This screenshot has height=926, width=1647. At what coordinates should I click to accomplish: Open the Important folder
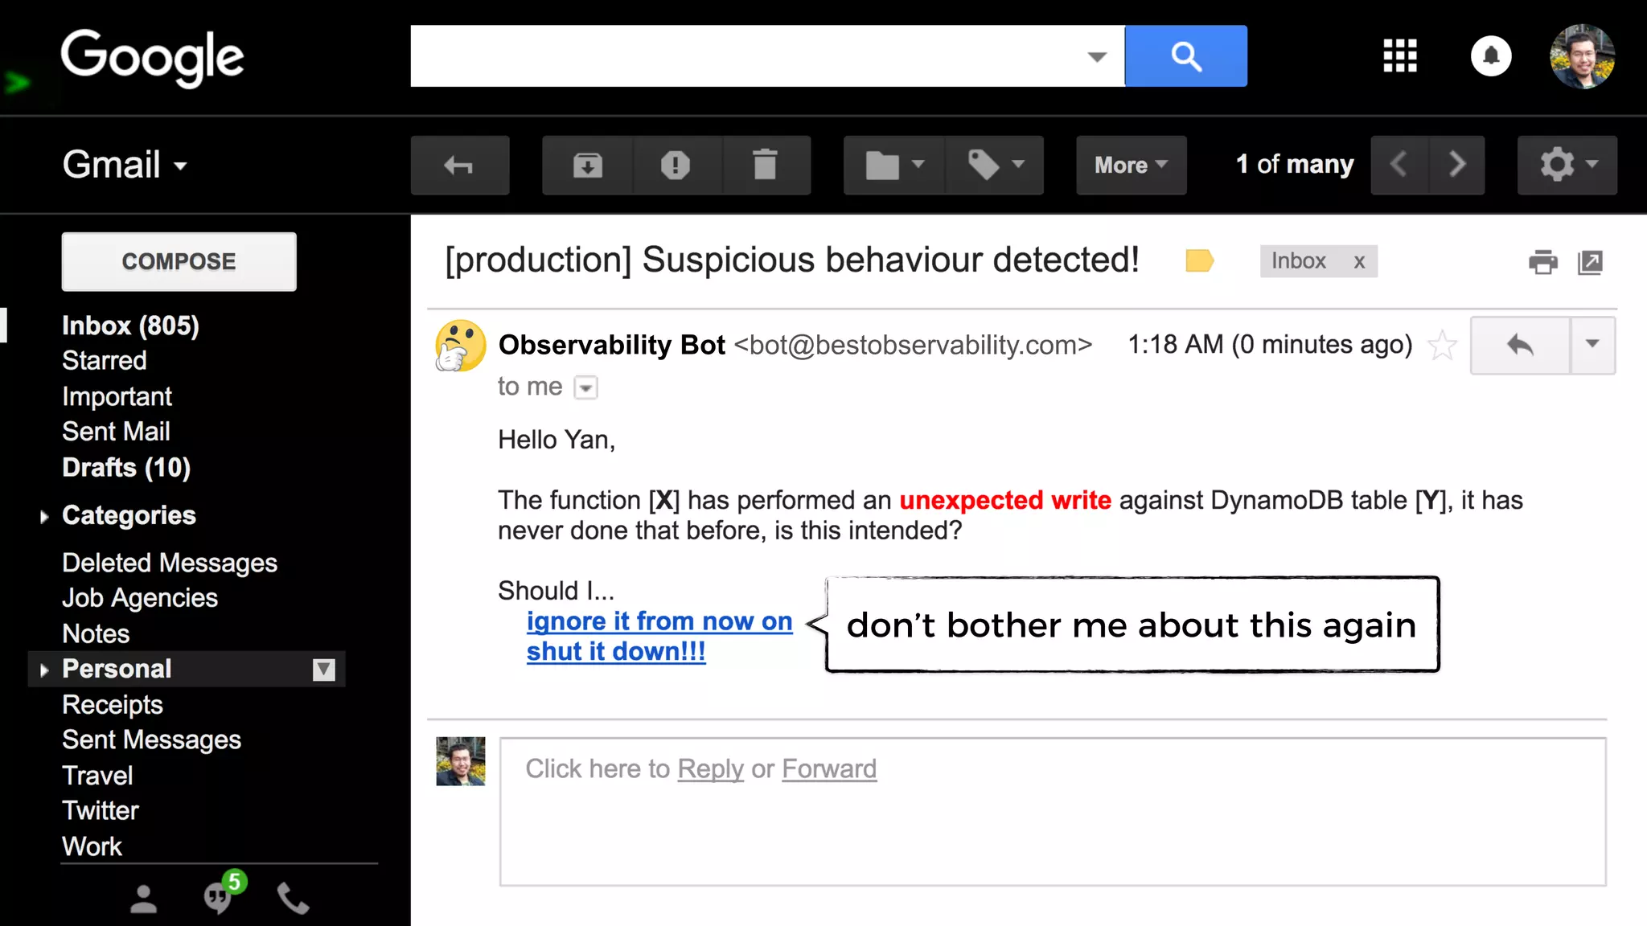[x=117, y=396]
